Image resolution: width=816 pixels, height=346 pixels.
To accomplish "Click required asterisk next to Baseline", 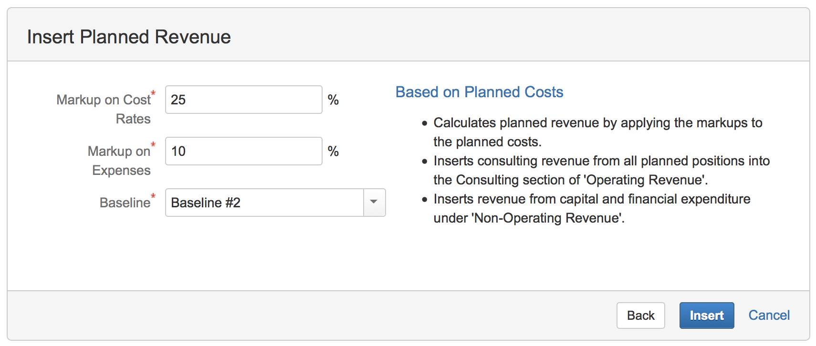I will click(153, 196).
